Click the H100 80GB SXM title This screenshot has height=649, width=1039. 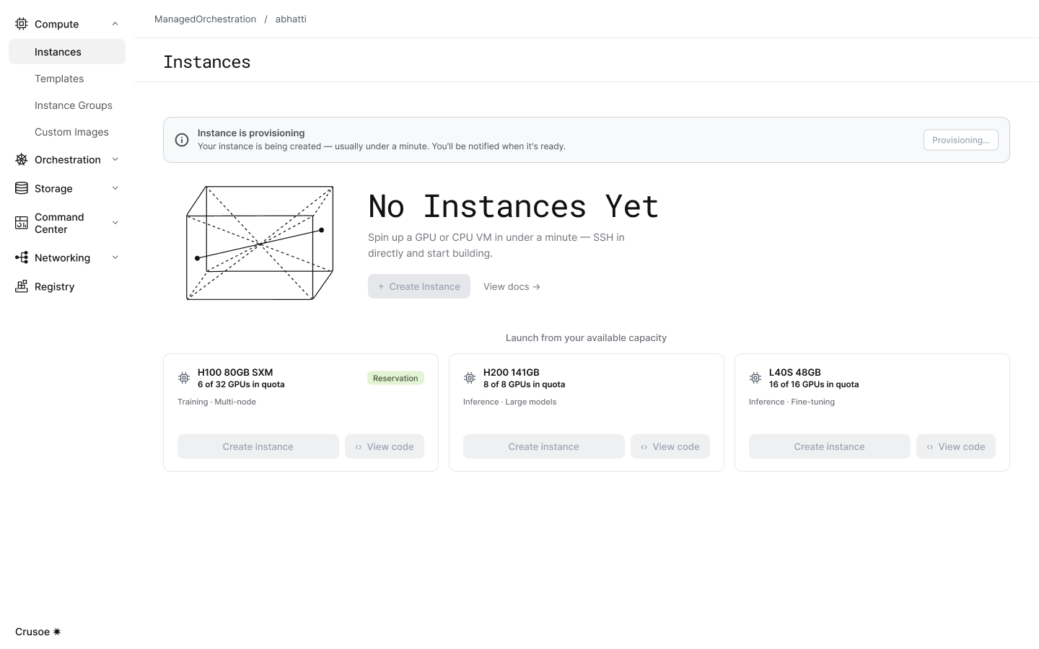tap(235, 372)
